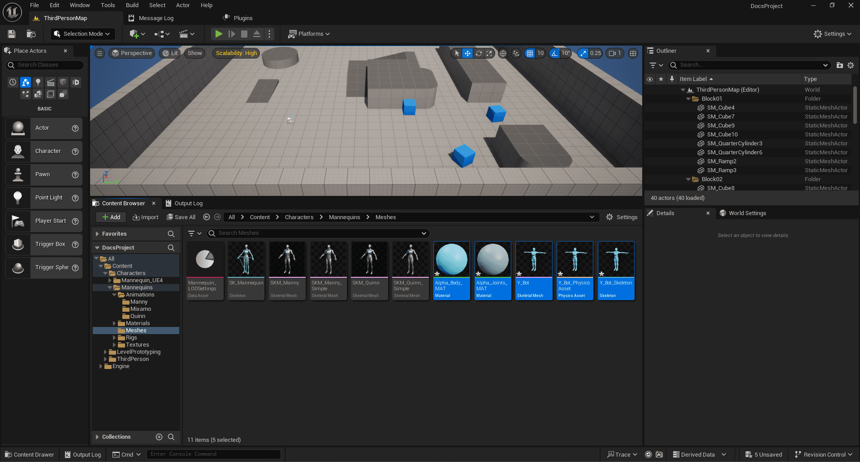Open the editor Settings dropdown
Viewport: 860px width, 462px height.
click(833, 34)
